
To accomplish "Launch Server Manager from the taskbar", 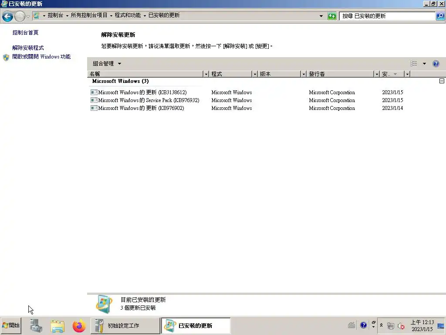I will click(36, 326).
